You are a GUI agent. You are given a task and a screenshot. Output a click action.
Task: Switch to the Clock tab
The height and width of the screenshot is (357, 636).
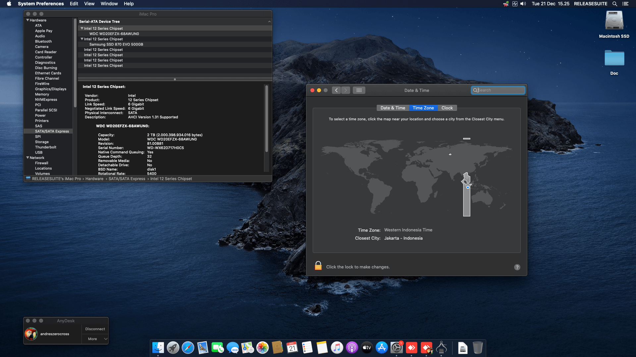447,108
